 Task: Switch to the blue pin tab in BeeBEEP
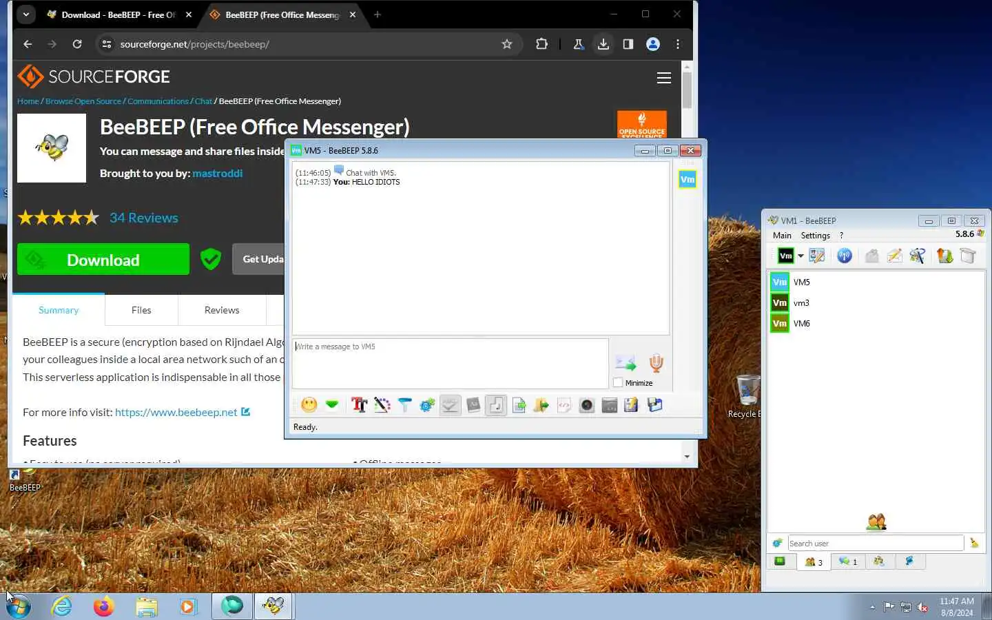pos(909,561)
